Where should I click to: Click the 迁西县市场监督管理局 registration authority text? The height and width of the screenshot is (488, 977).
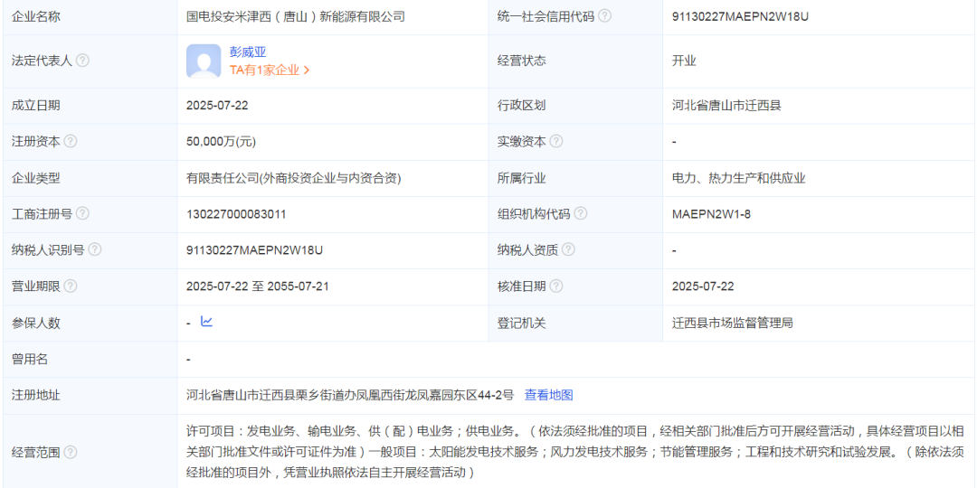tap(732, 323)
